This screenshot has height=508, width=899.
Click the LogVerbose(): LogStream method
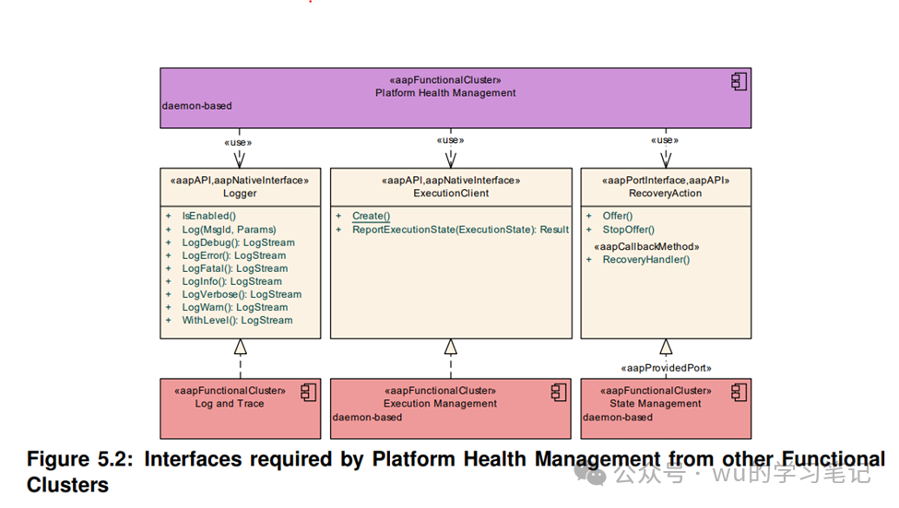click(x=242, y=294)
